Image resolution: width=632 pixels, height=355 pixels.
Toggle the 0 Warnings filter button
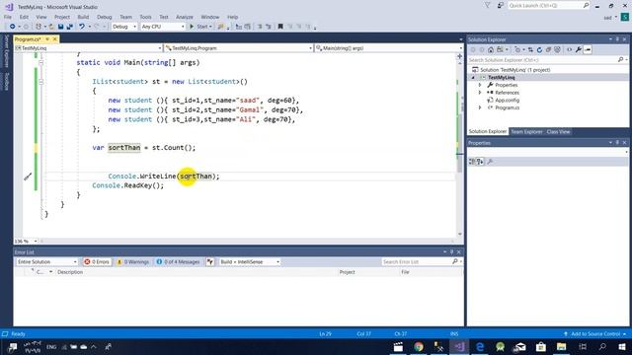tap(133, 261)
